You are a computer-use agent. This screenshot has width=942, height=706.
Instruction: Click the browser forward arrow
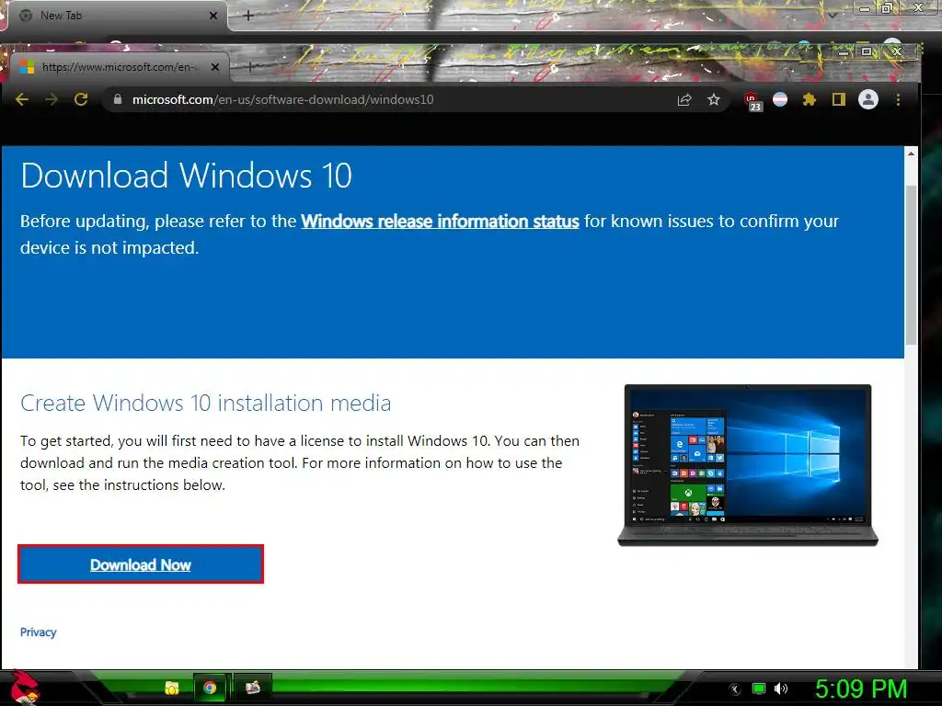[52, 99]
